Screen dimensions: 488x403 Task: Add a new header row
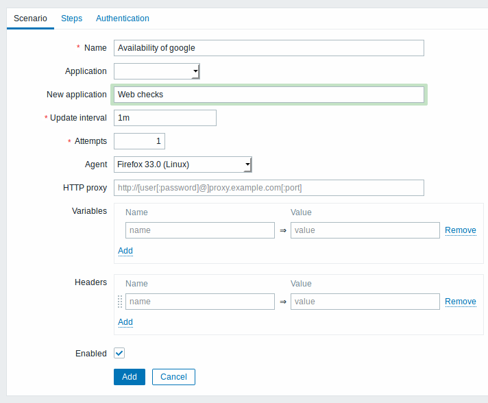(125, 322)
